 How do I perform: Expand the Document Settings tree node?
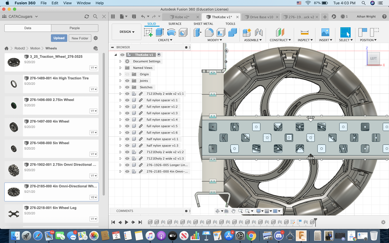(120, 62)
